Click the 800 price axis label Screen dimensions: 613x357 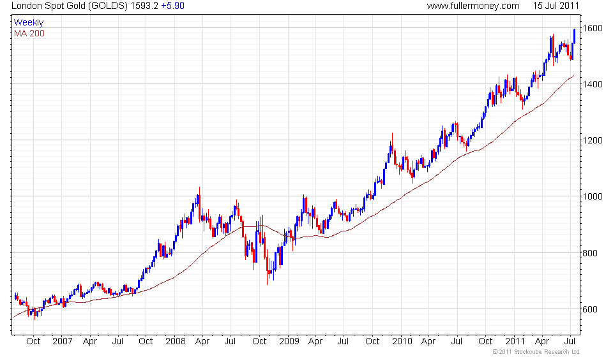[x=590, y=253]
